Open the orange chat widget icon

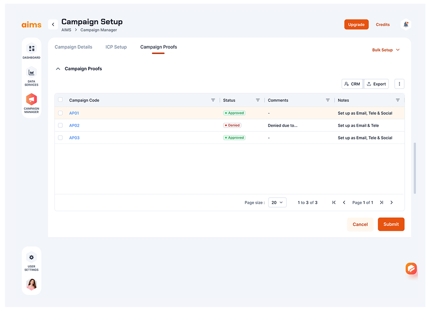pyautogui.click(x=411, y=269)
